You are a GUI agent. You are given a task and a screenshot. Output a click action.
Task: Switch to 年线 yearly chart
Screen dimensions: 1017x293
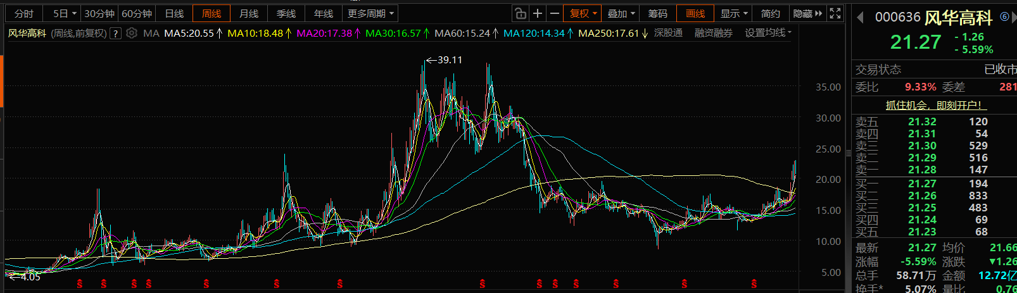coord(324,13)
